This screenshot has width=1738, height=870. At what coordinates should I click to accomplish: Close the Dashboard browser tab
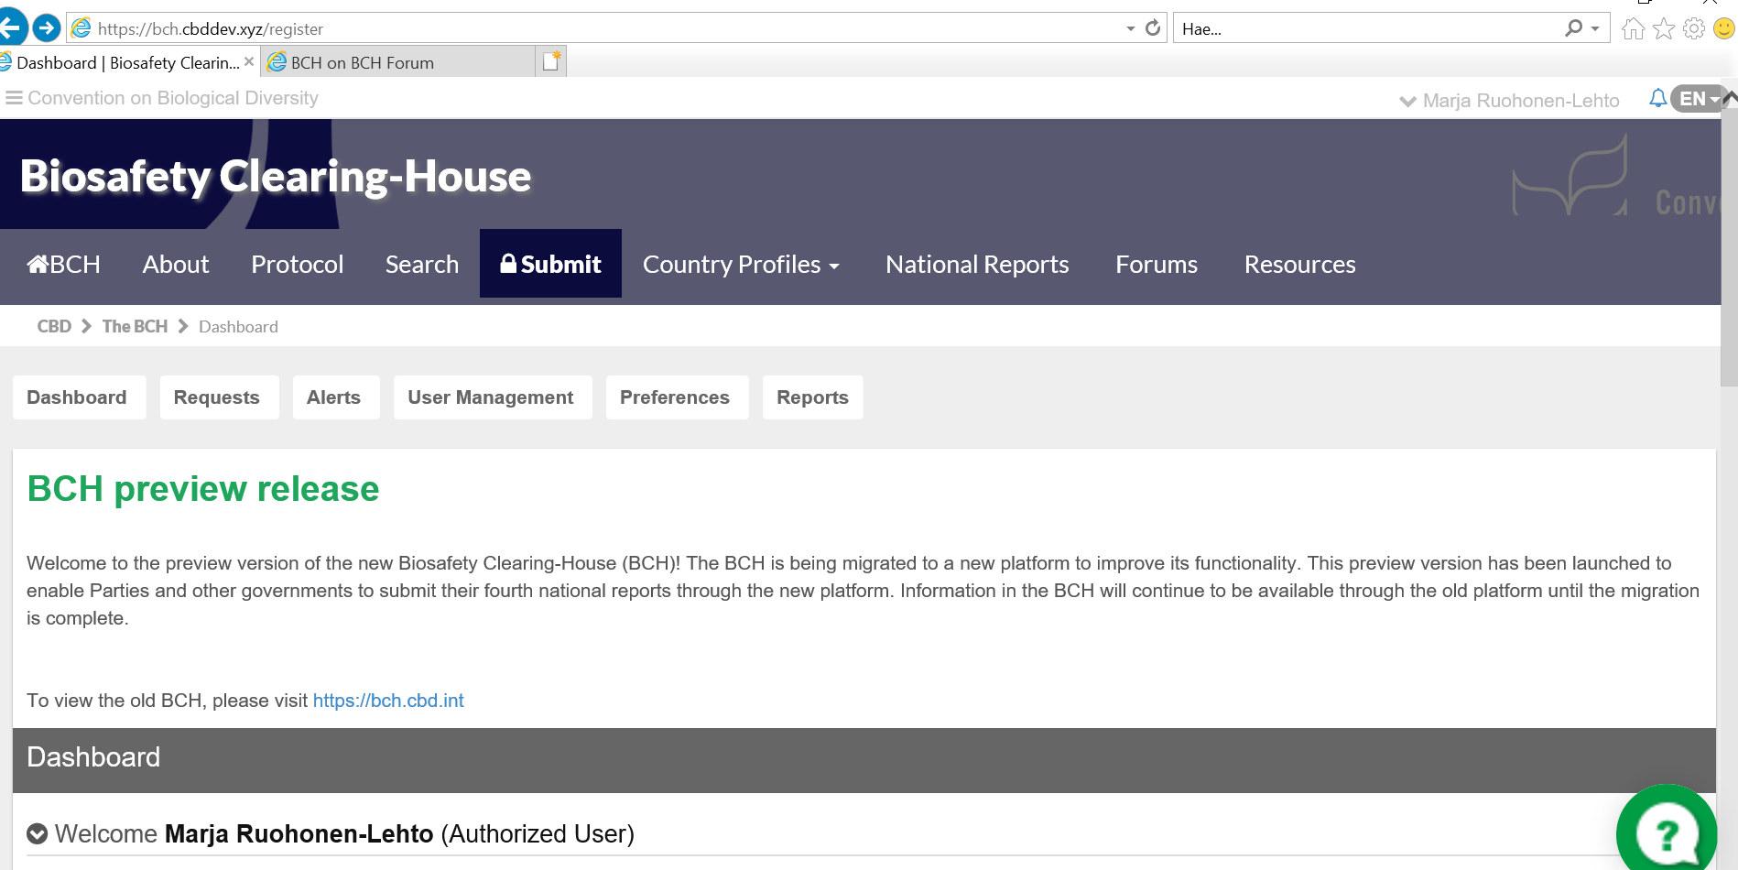(x=249, y=62)
